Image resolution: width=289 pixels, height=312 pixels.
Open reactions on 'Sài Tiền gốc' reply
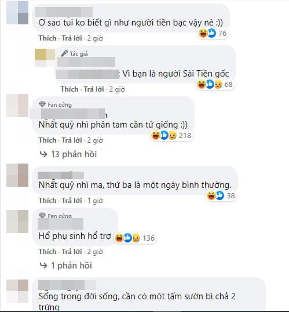point(215,84)
